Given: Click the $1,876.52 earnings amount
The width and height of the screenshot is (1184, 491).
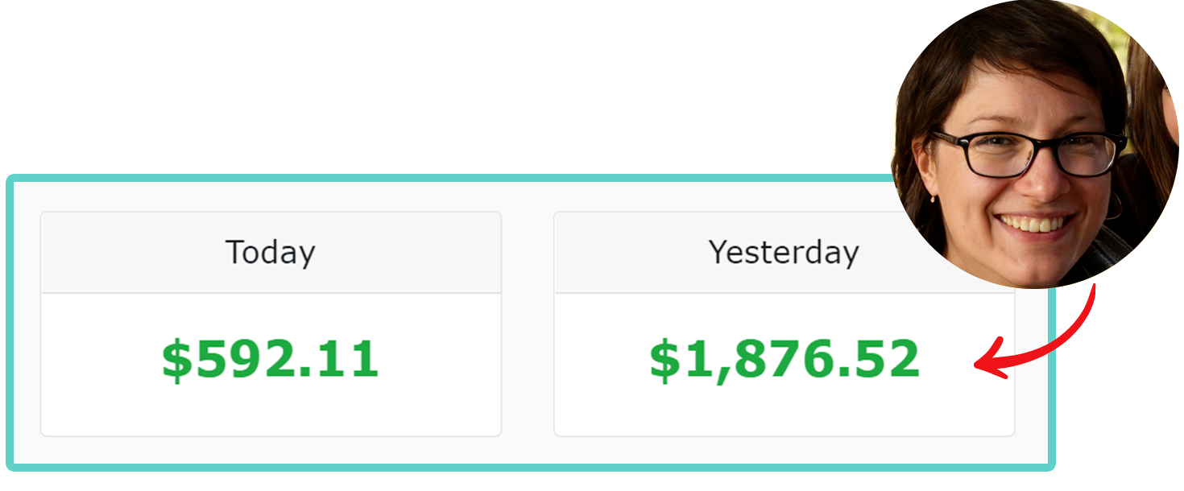Looking at the screenshot, I should (x=785, y=360).
